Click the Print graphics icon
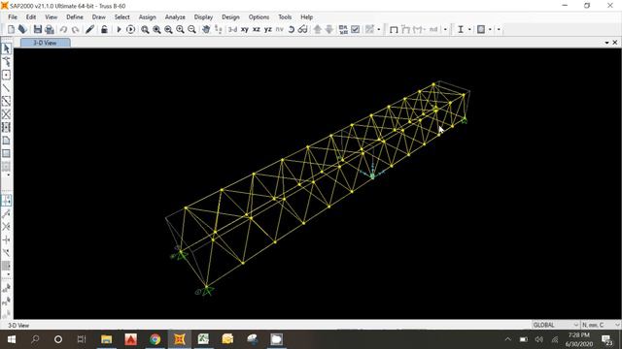The image size is (622, 349). coord(50,29)
